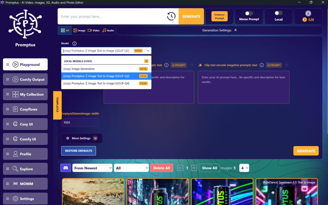Open the From Newest sort dropdown
Viewport: 328px width, 205px height.
[92, 168]
